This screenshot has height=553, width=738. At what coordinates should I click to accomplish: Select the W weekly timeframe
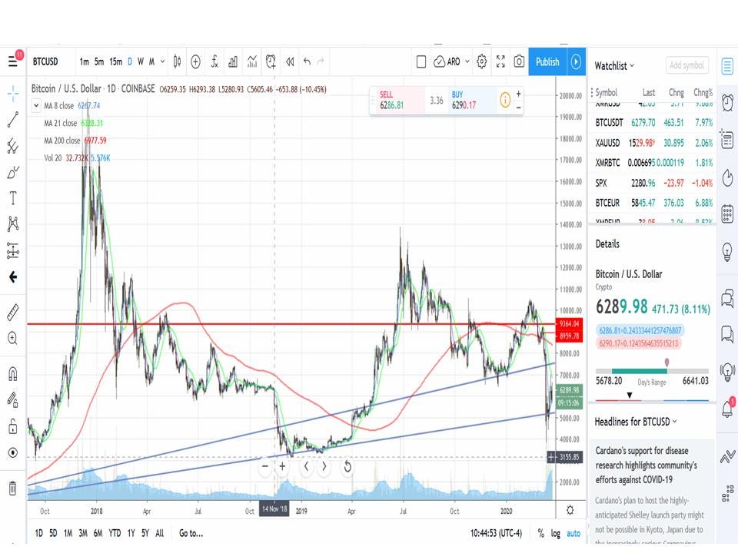(x=140, y=61)
